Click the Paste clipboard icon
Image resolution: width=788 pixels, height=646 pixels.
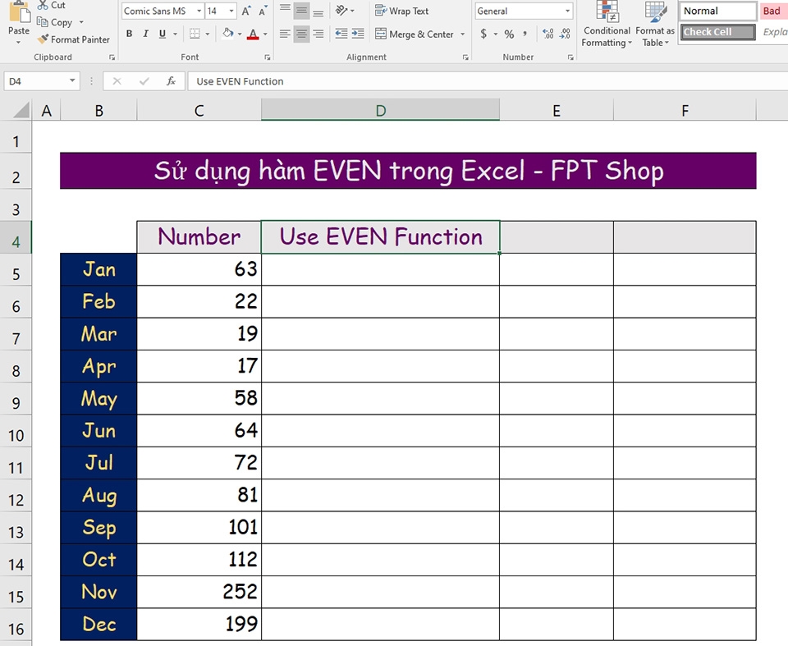click(x=19, y=12)
